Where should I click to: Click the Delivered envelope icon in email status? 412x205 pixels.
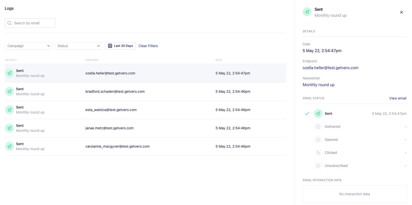coord(318,127)
